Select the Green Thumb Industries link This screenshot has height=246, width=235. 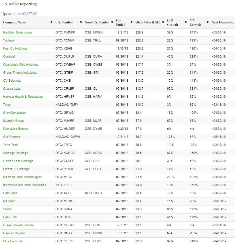tap(20, 73)
